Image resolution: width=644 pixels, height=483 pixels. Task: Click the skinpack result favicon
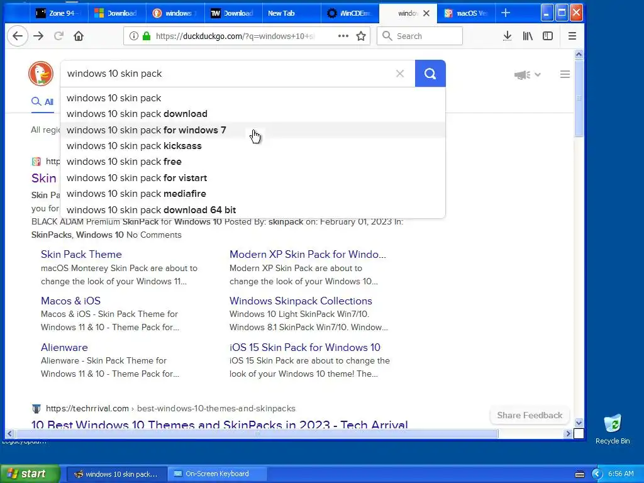[x=36, y=162]
